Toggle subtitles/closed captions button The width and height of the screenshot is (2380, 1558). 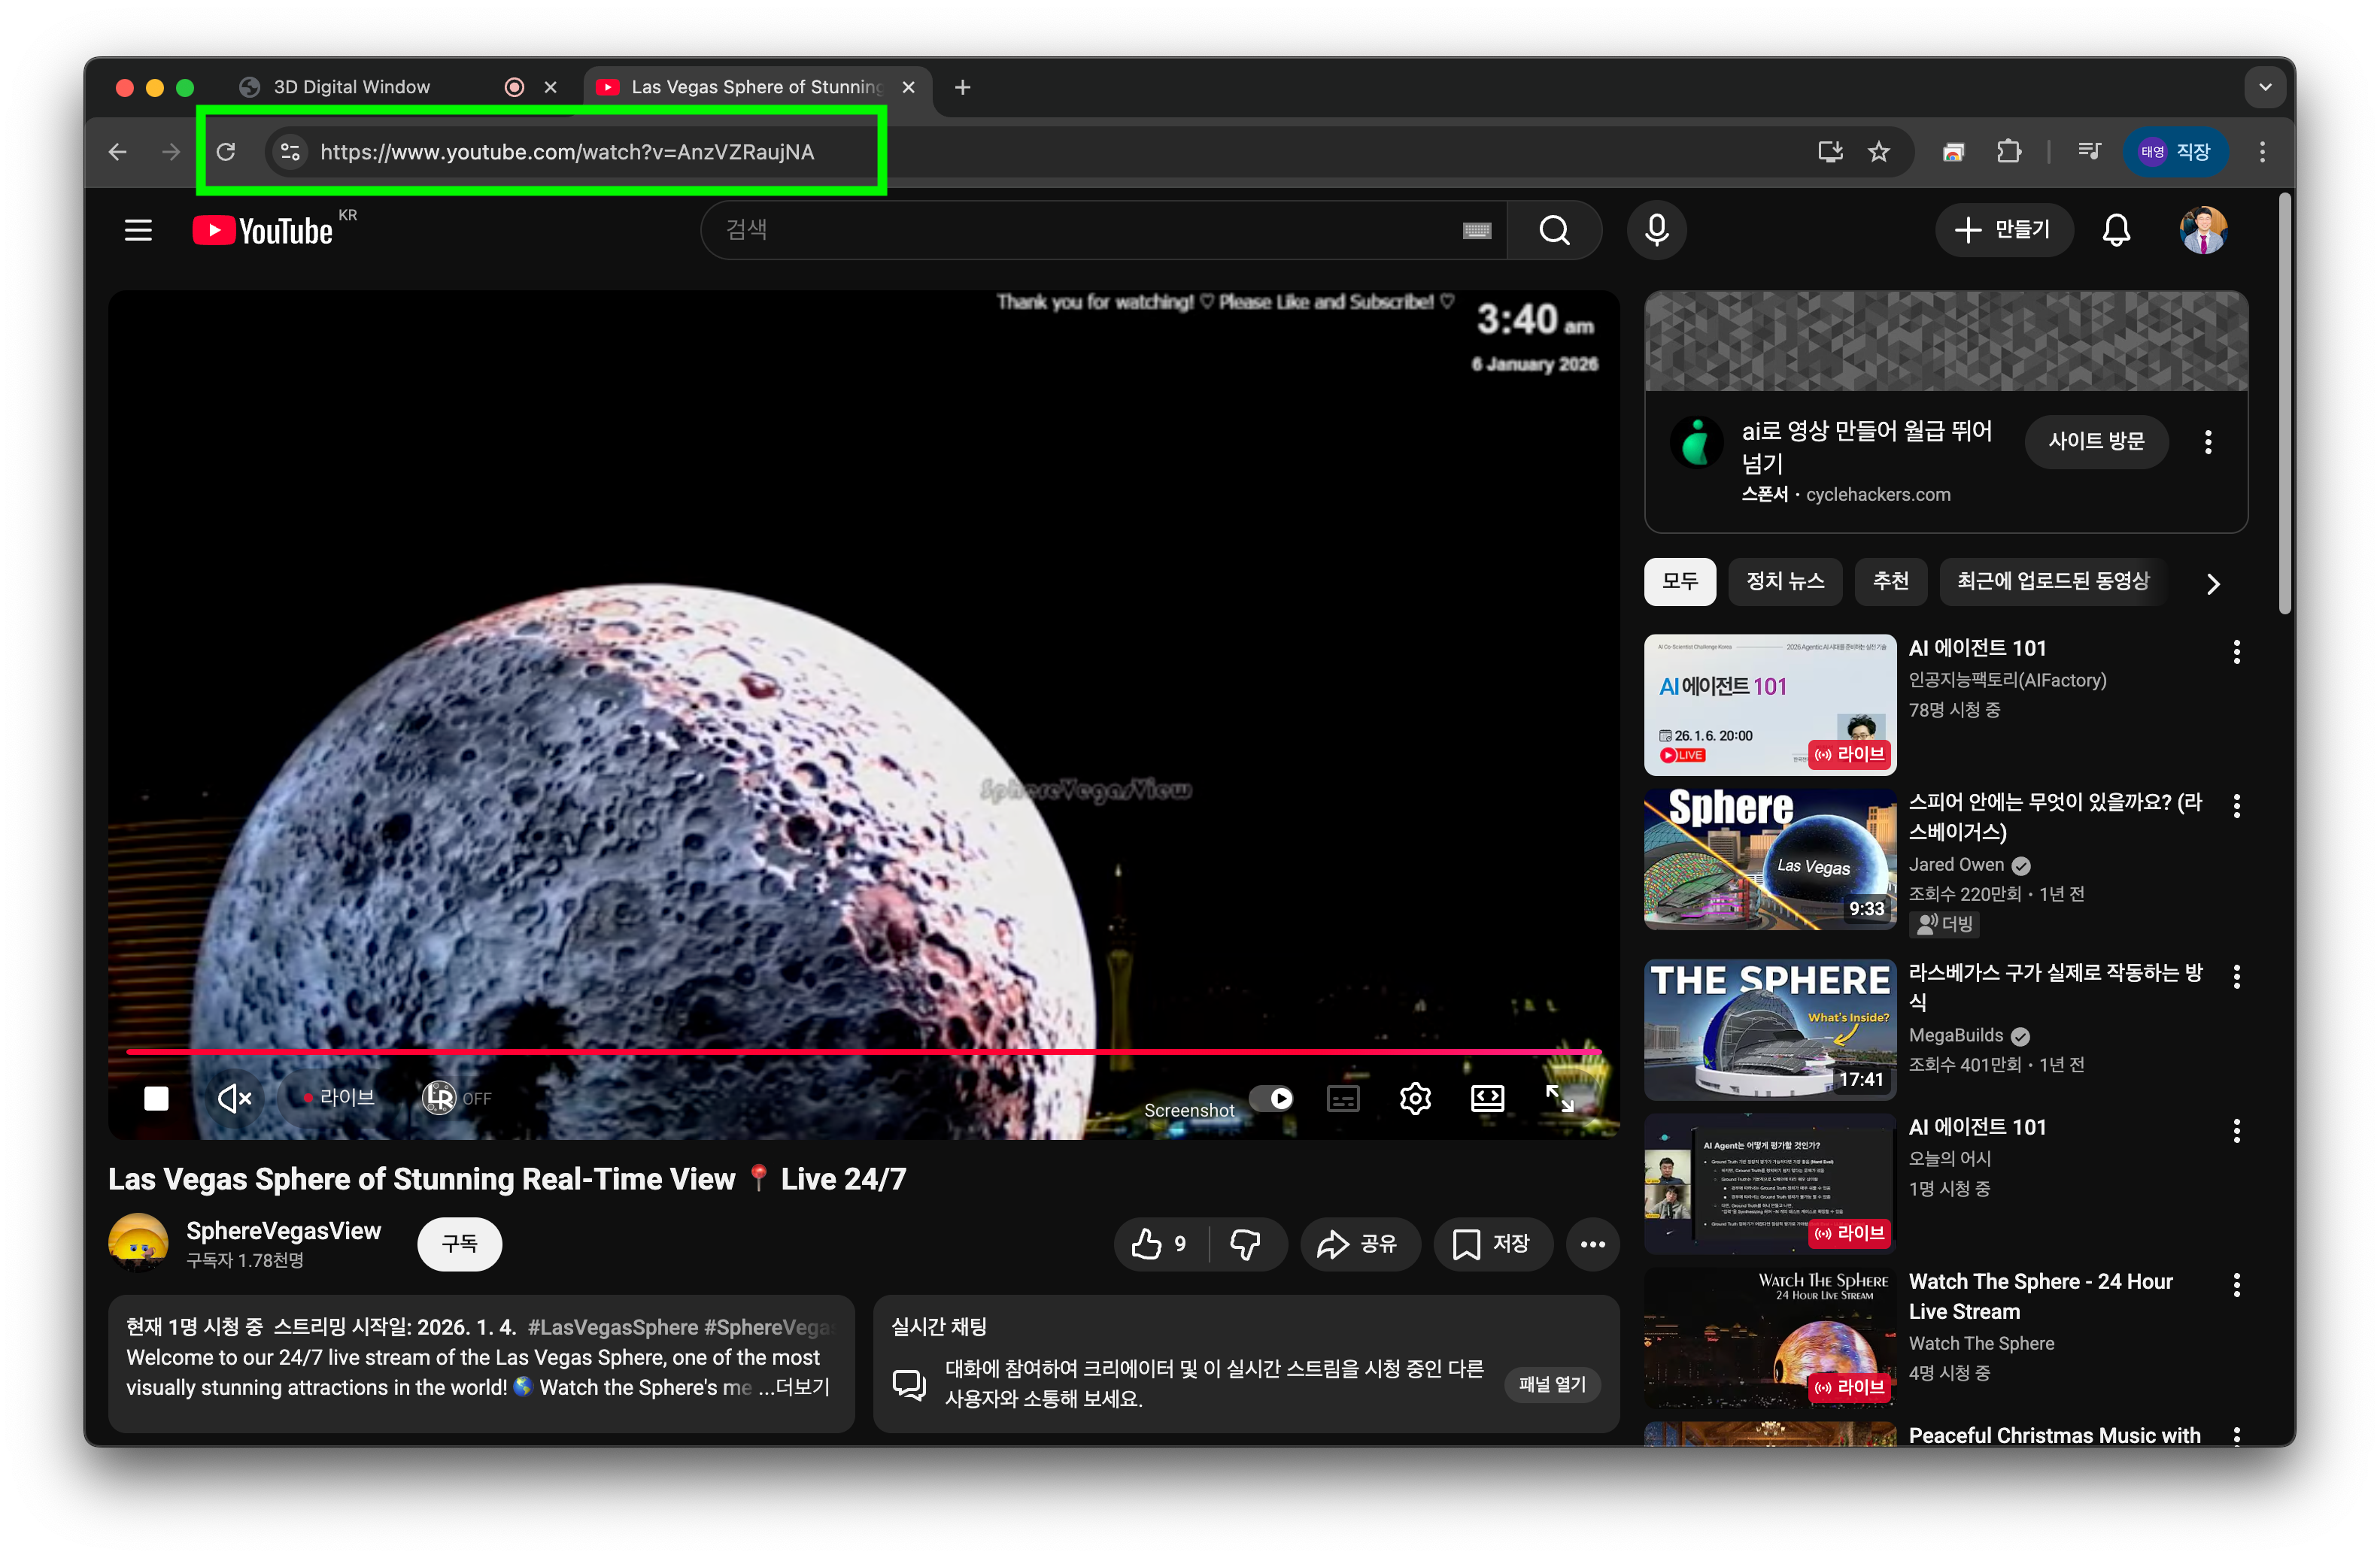point(1343,1099)
